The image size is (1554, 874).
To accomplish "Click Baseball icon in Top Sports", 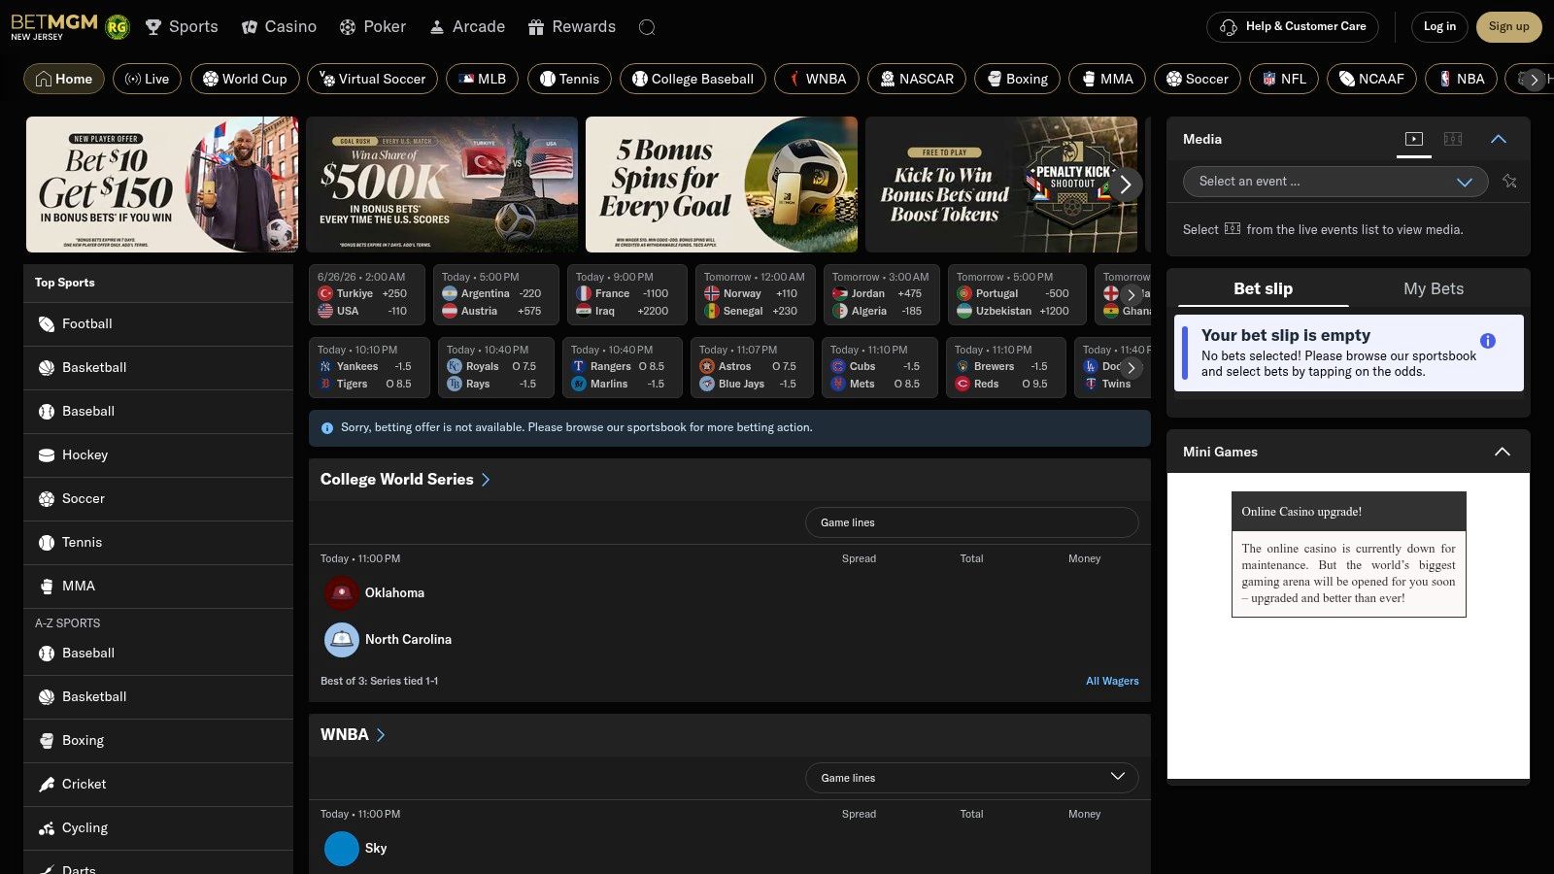I will (46, 412).
